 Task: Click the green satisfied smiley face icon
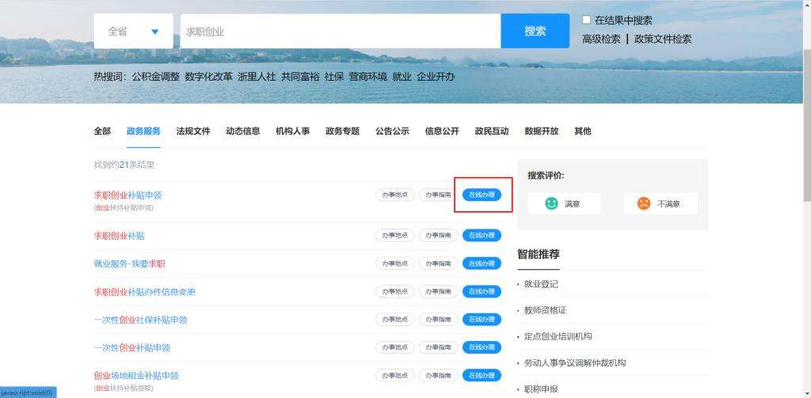pyautogui.click(x=551, y=203)
